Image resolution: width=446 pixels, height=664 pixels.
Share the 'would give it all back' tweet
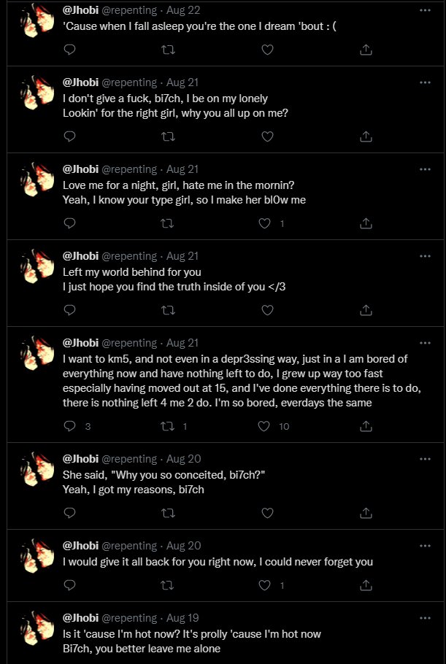(366, 585)
